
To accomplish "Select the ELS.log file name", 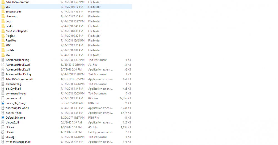I will click(x=10, y=137).
